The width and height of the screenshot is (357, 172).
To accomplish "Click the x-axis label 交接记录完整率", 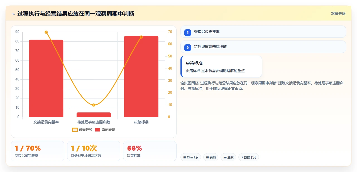I will (x=46, y=122).
